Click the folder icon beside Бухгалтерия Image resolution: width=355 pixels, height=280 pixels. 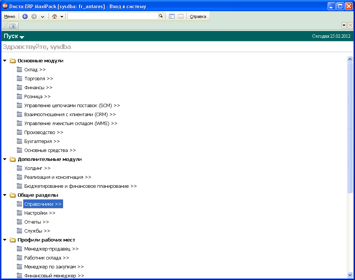click(19, 141)
